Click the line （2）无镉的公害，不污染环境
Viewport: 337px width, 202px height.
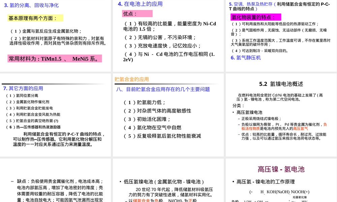pyautogui.click(x=160, y=37)
